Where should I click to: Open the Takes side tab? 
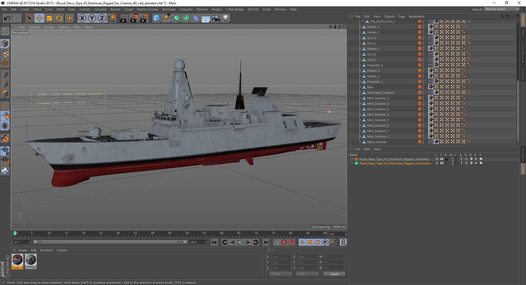point(523,33)
